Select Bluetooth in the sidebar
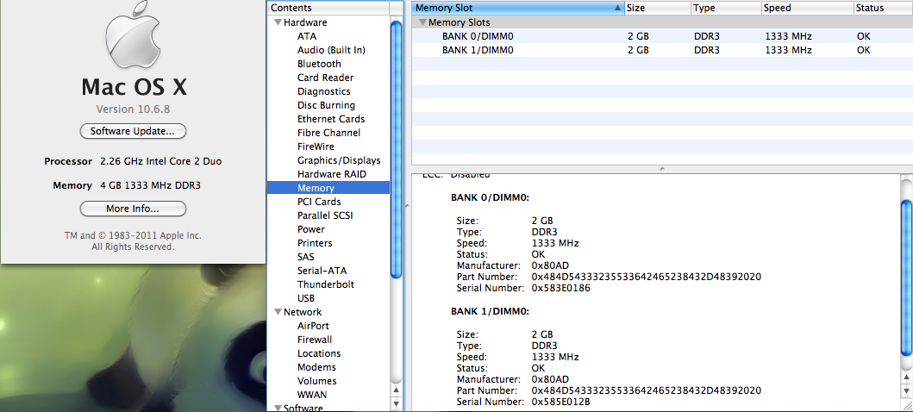Viewport: 913px width, 412px height. tap(319, 64)
